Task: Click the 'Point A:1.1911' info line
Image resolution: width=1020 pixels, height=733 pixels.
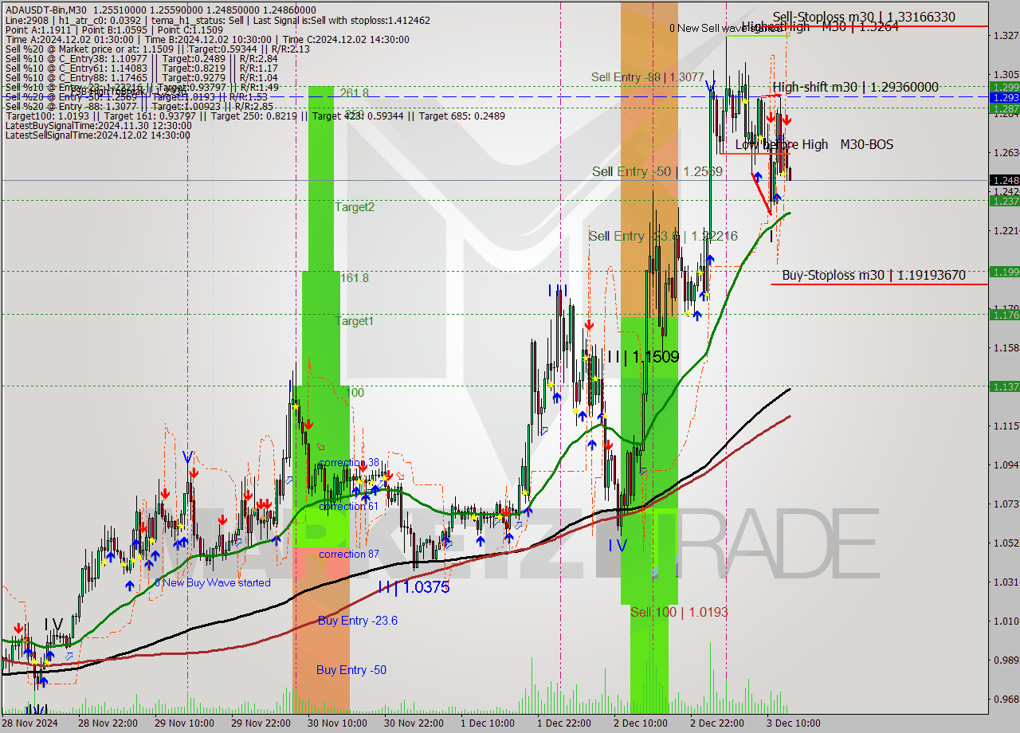Action: [114, 29]
